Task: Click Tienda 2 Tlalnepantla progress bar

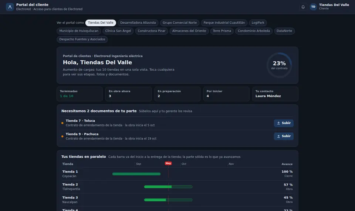Action: coord(168,187)
